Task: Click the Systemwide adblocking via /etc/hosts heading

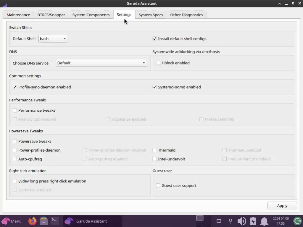Action: coord(186,52)
